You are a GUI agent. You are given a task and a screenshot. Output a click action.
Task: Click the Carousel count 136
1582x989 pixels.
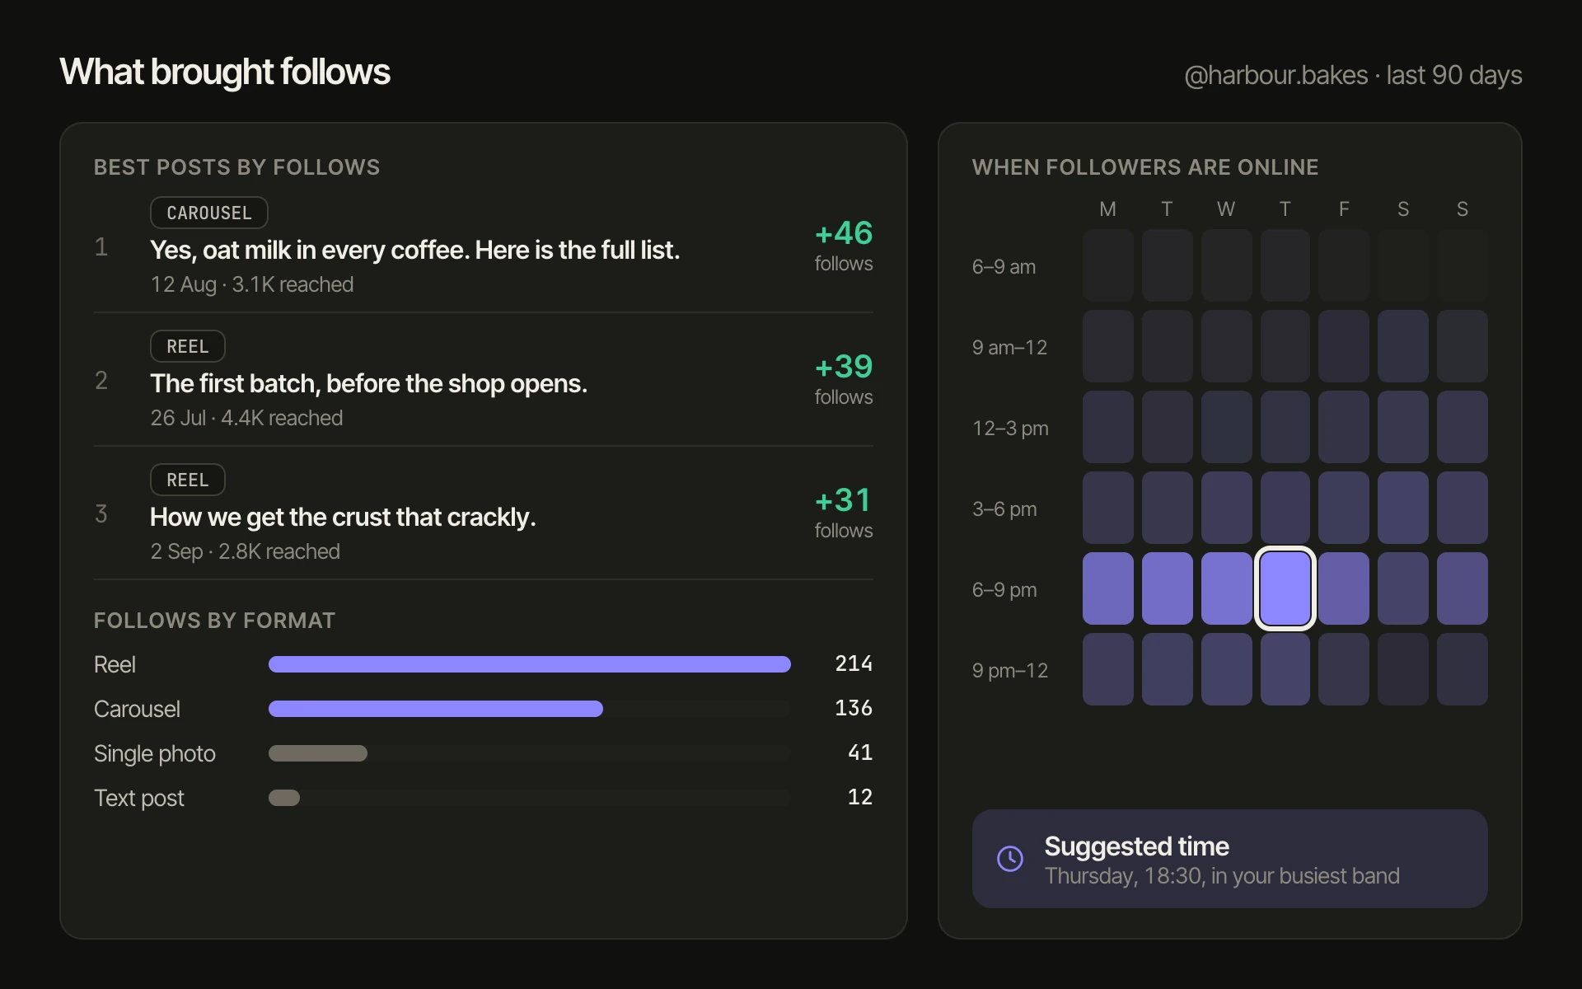[854, 708]
